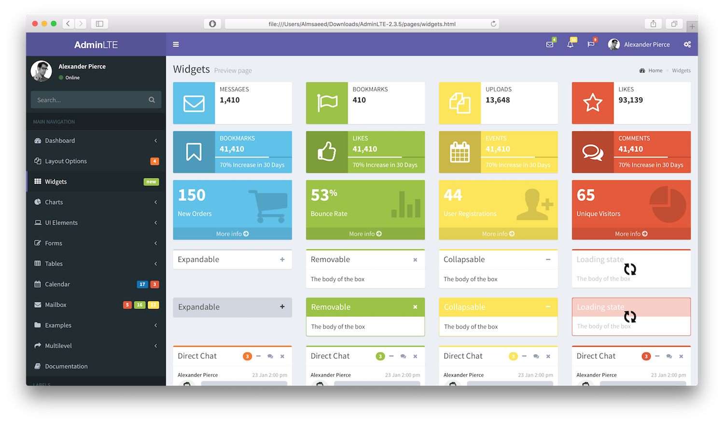Click More info on New Orders box
This screenshot has height=423, width=724.
(232, 234)
